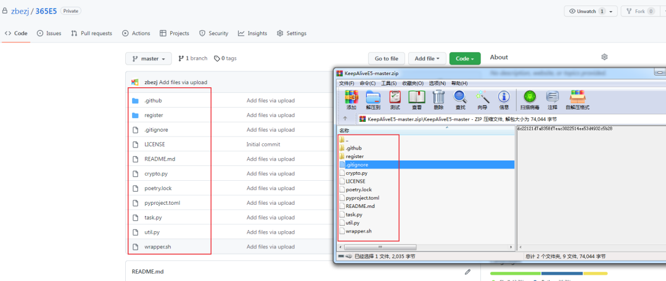Viewport: 666px width, 281px height.
Task: Switch to the Security tab
Action: pyautogui.click(x=213, y=33)
